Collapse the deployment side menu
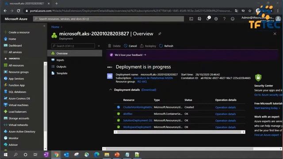Screen dimensions: 283x159 click(99, 46)
